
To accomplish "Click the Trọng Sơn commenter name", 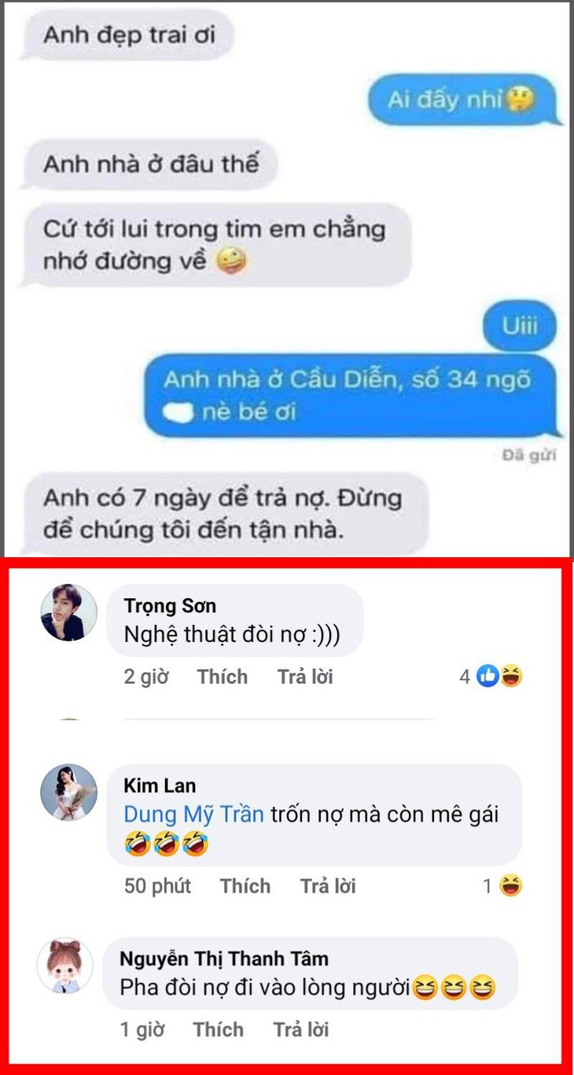I will click(x=170, y=606).
